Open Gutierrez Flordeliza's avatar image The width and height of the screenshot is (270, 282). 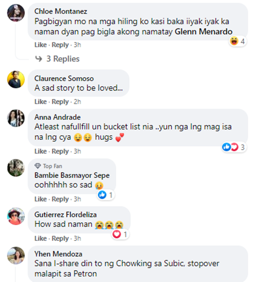click(x=16, y=216)
